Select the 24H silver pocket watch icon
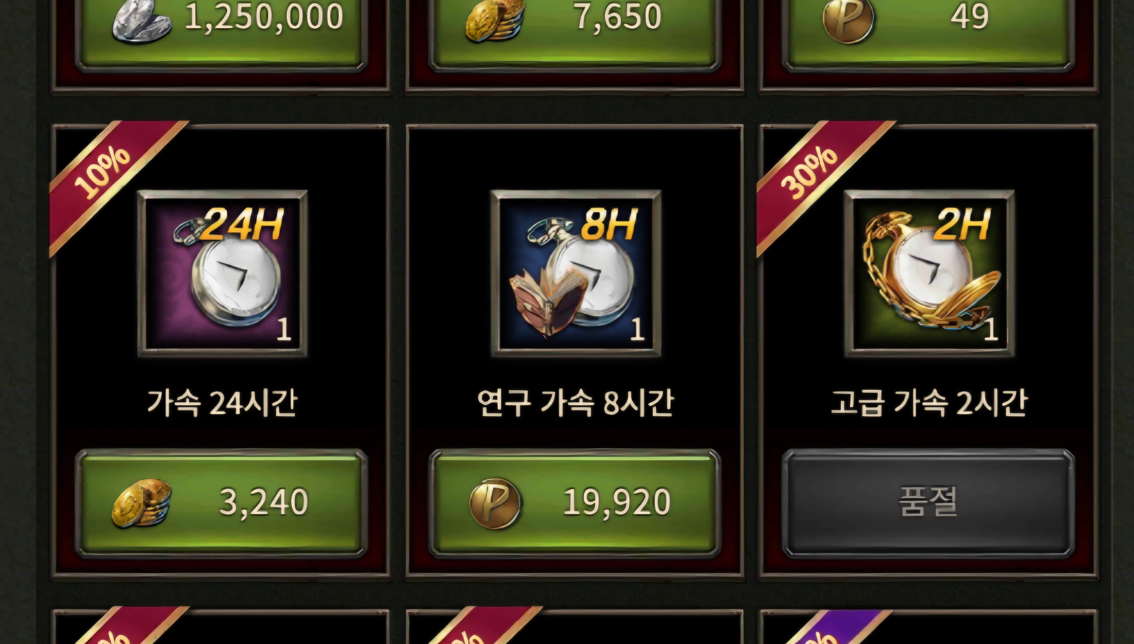1134x644 pixels. point(222,273)
